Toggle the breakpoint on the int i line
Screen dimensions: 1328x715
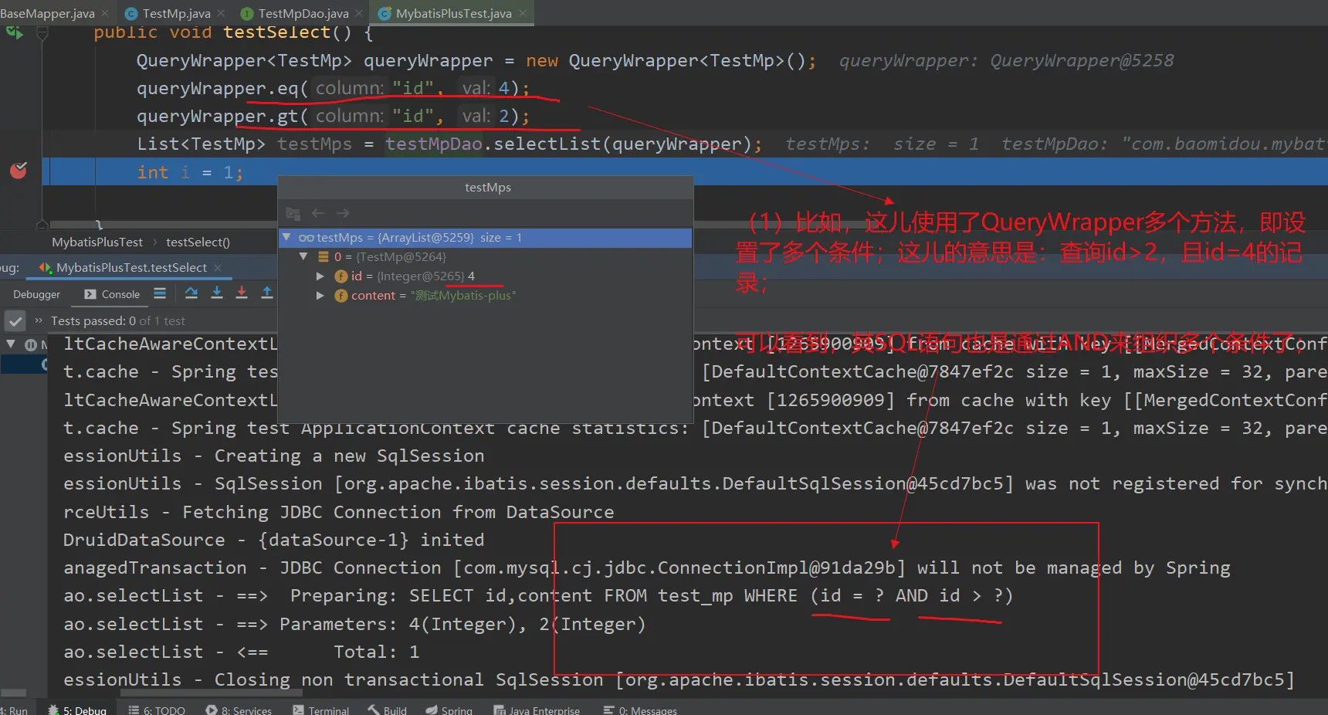pyautogui.click(x=19, y=171)
